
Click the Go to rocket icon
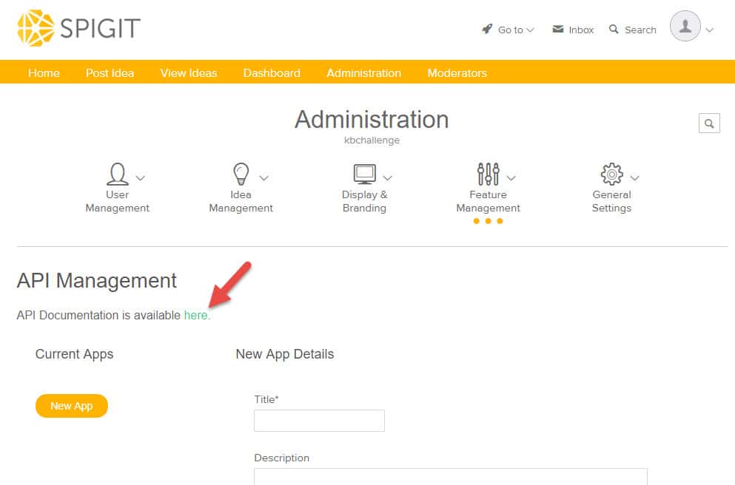[487, 29]
